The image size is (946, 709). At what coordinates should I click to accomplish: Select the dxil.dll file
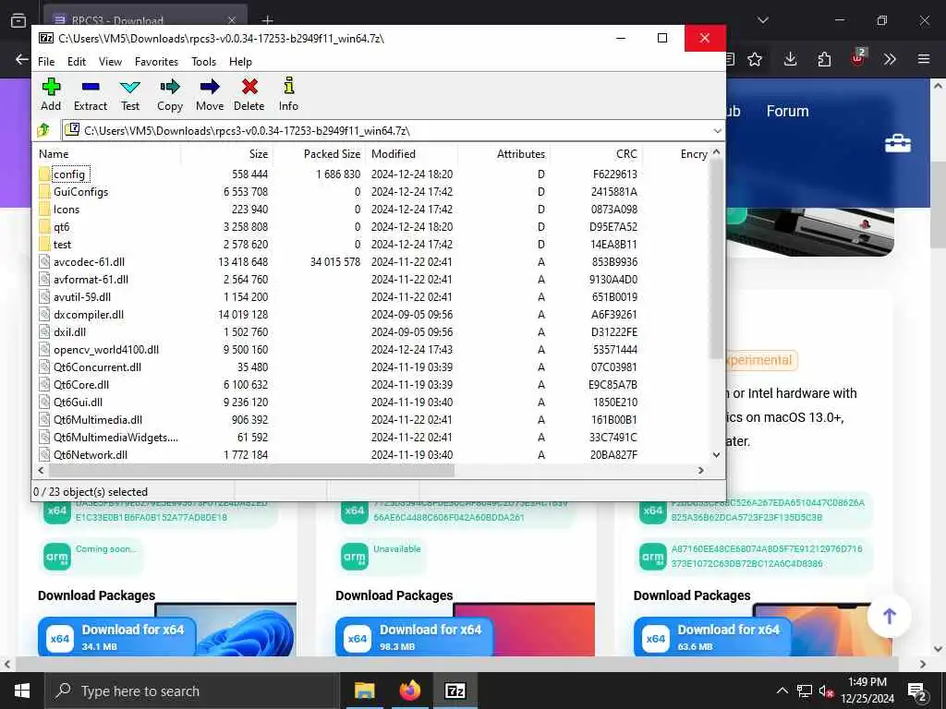[x=69, y=331]
